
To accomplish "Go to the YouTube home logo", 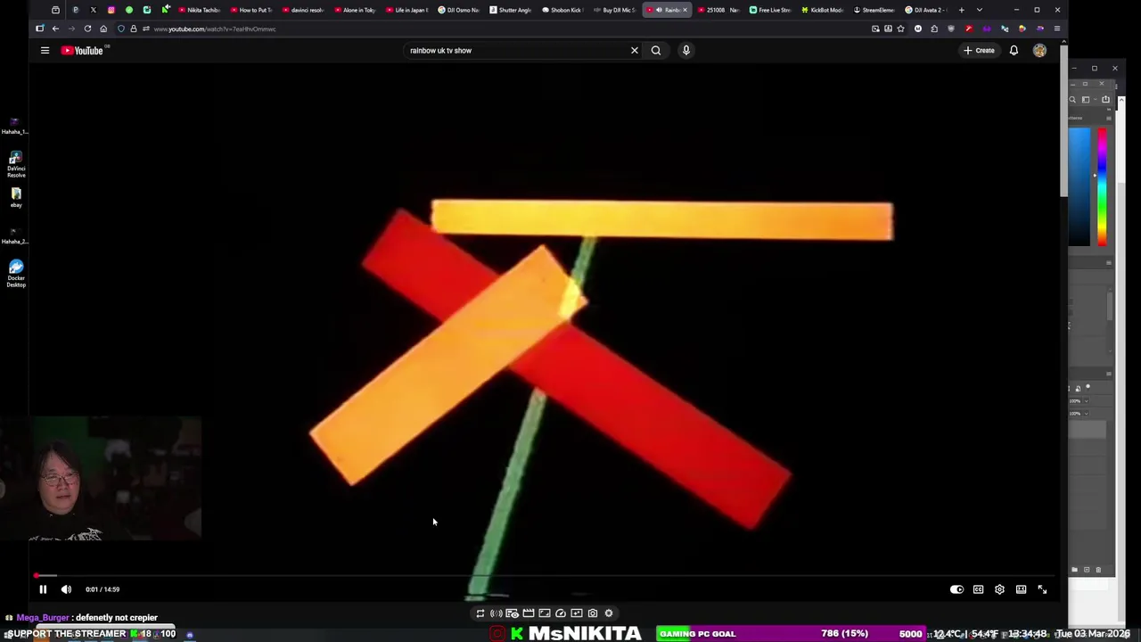I will pos(82,51).
